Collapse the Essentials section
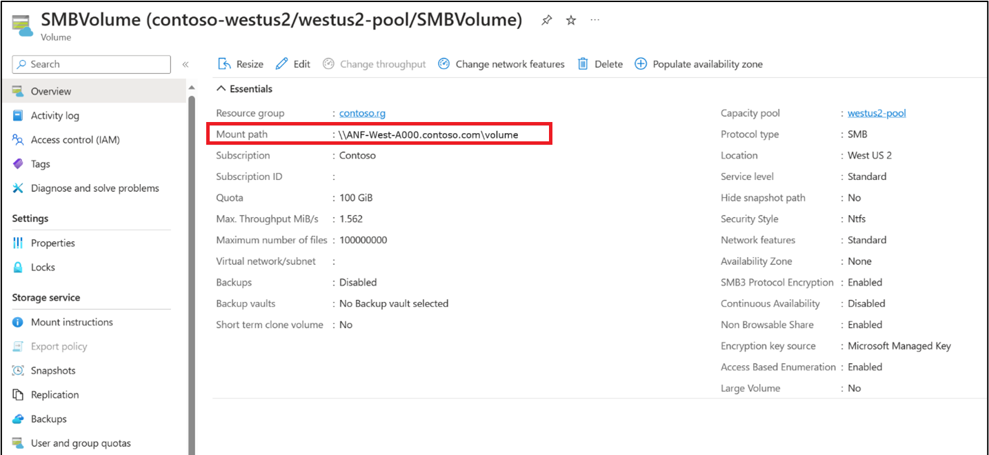Image resolution: width=989 pixels, height=455 pixels. [245, 89]
